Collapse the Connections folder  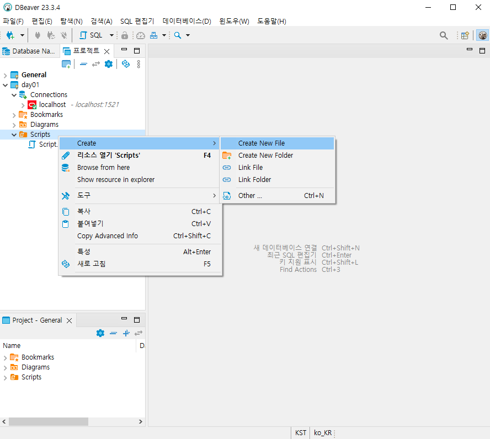coord(14,95)
